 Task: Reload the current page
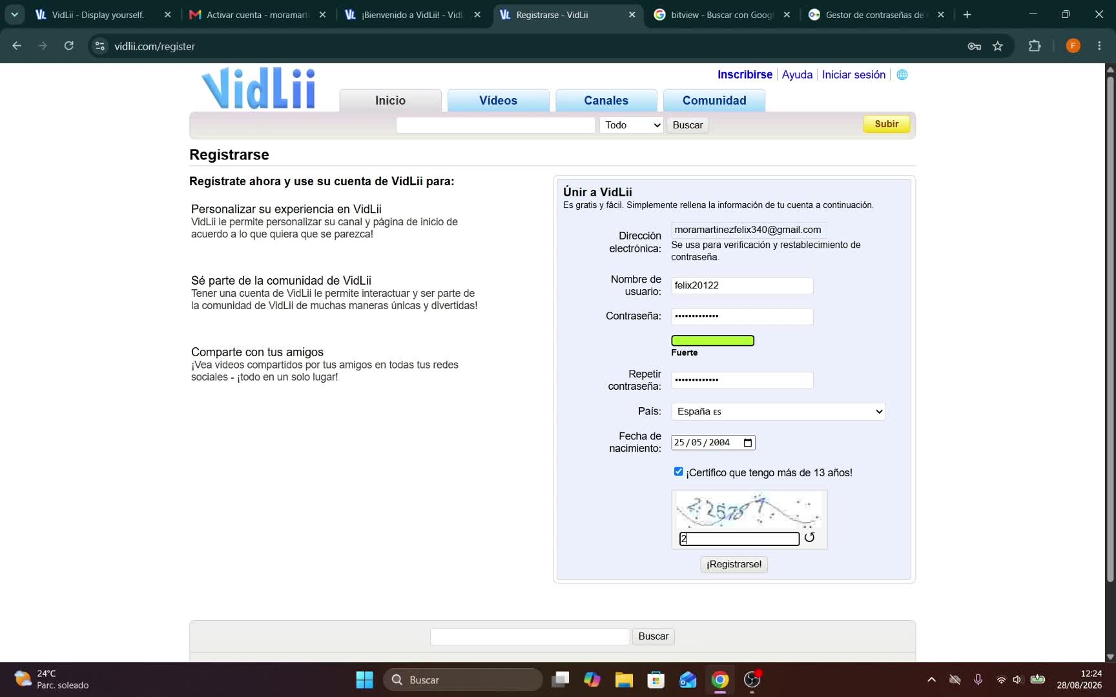point(68,46)
